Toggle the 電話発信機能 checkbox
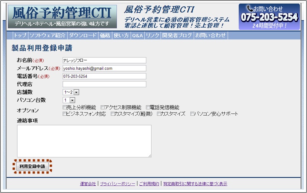Image resolution: width=307 pixels, height=193 pixels. click(x=148, y=108)
